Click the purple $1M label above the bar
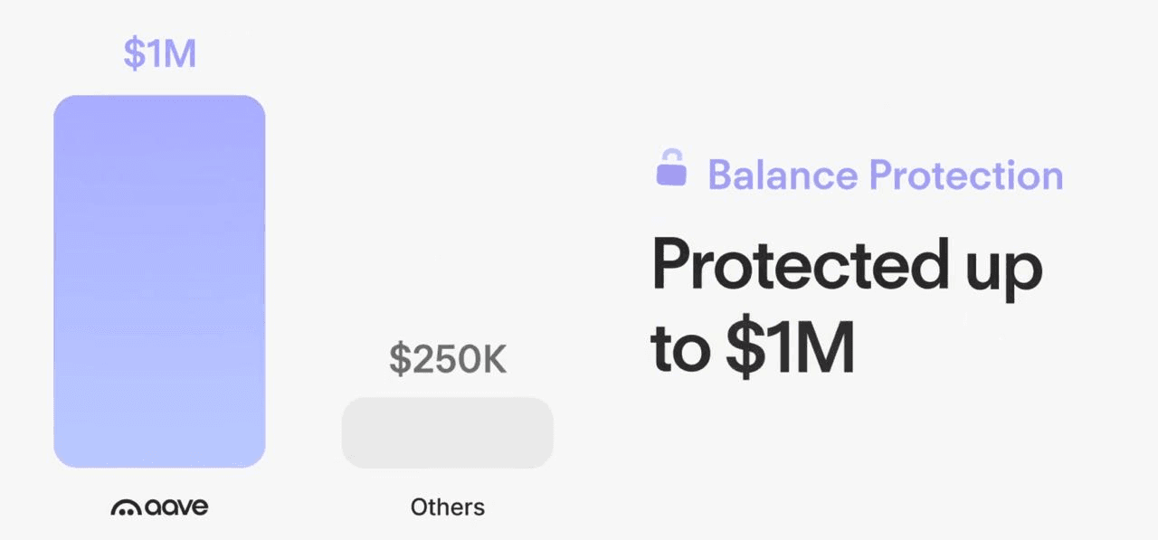This screenshot has width=1158, height=540. pos(160,54)
